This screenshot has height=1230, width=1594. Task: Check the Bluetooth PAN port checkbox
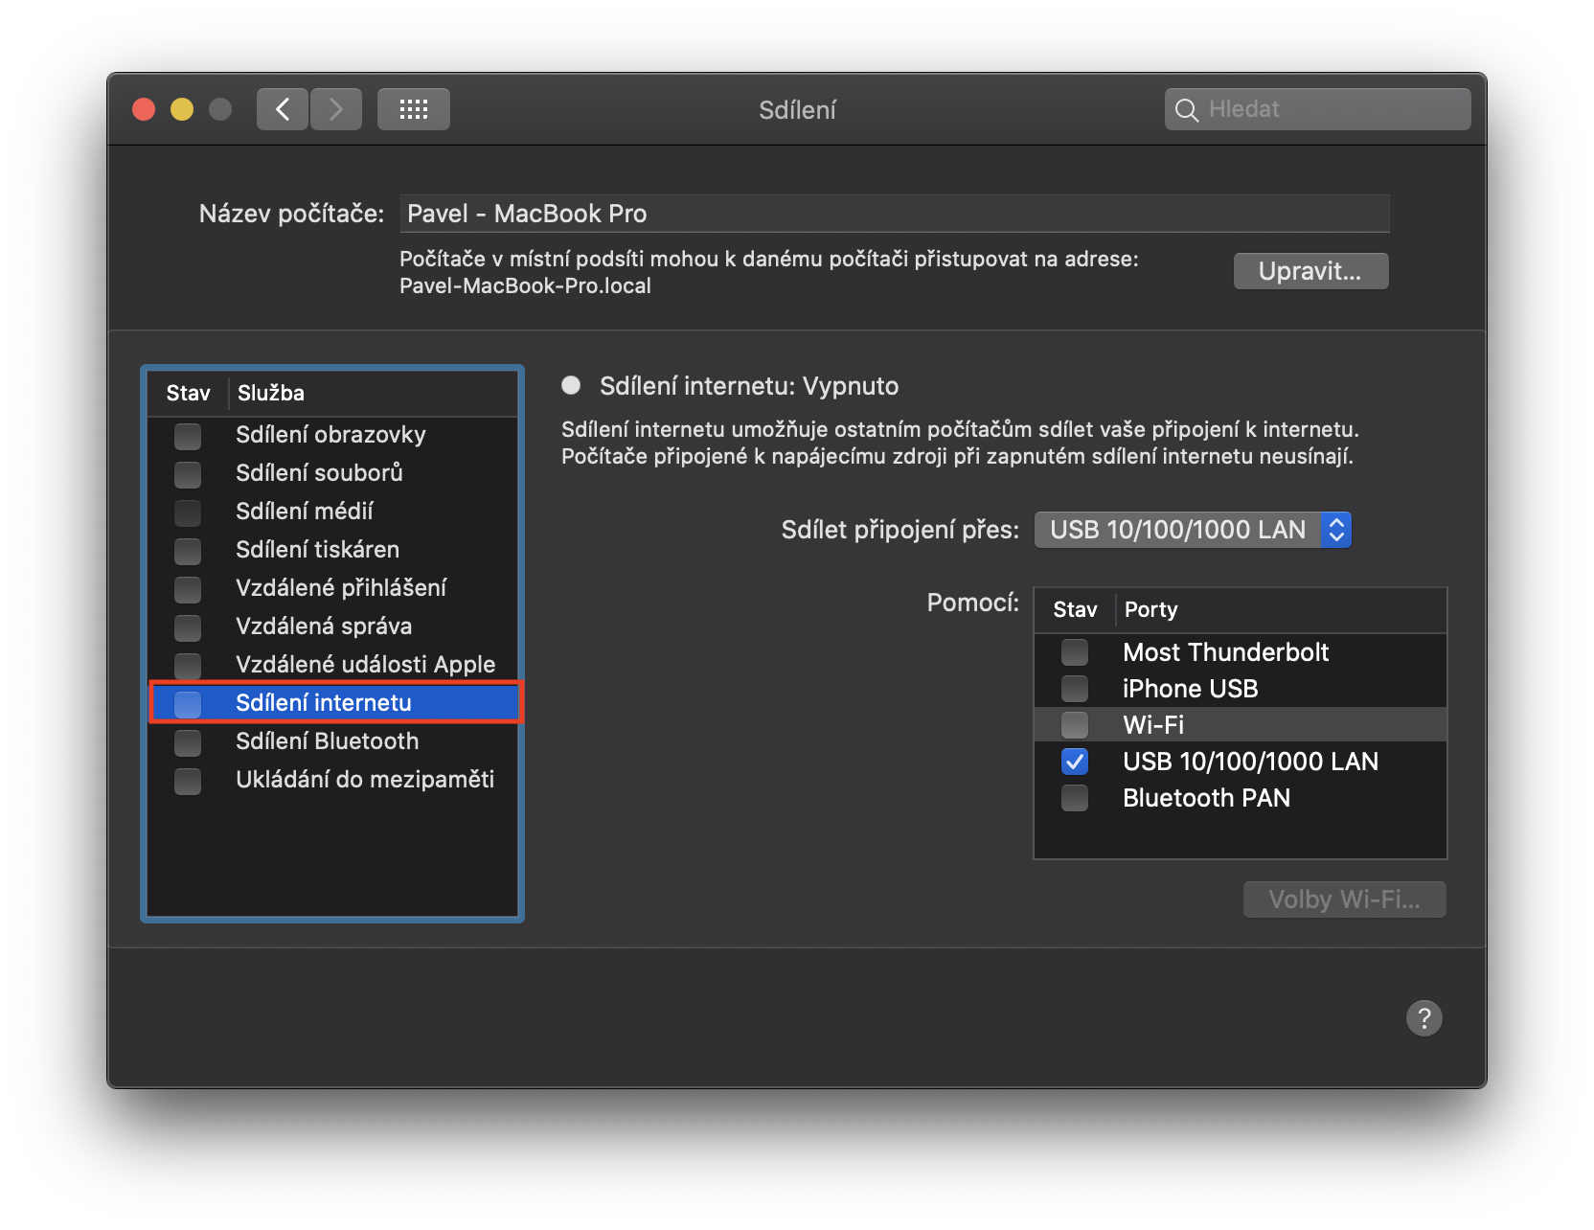coord(1075,798)
